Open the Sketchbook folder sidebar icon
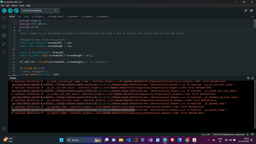Screen dimensions: 256x144 click(4, 18)
